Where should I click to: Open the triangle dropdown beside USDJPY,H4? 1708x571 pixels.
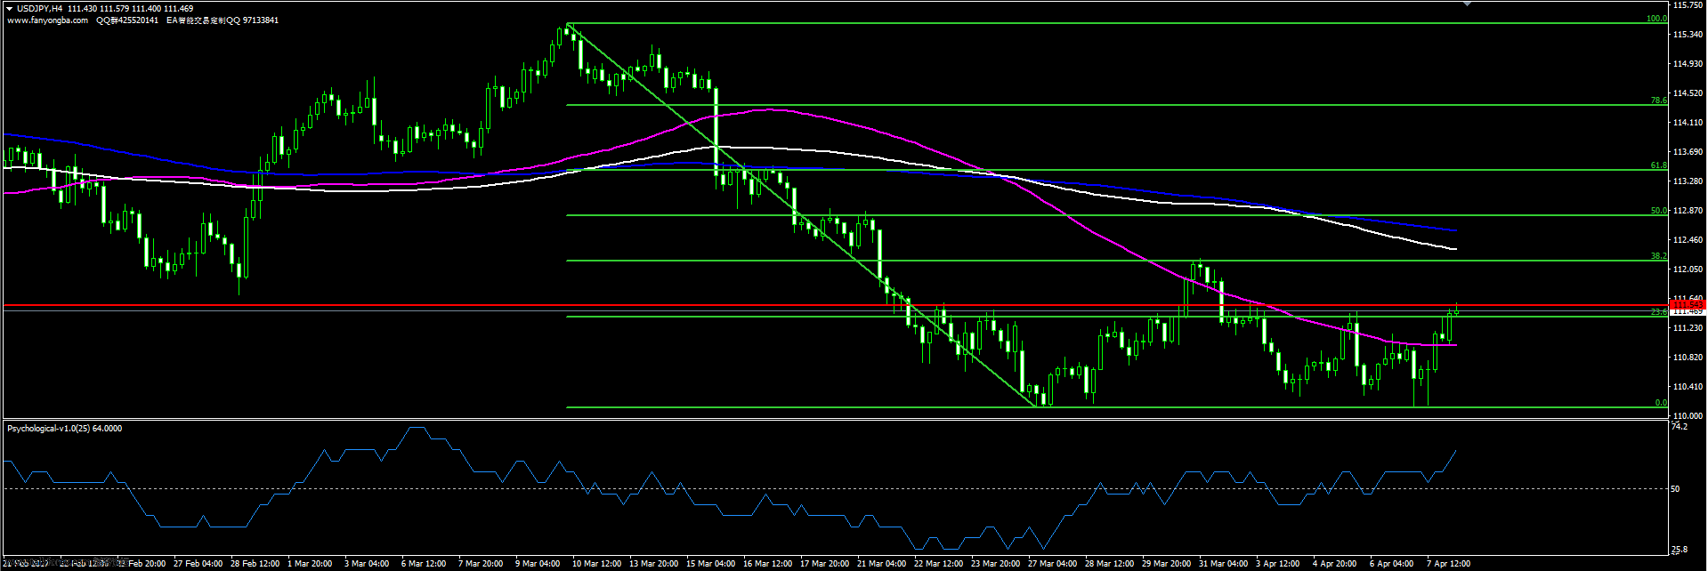point(9,9)
